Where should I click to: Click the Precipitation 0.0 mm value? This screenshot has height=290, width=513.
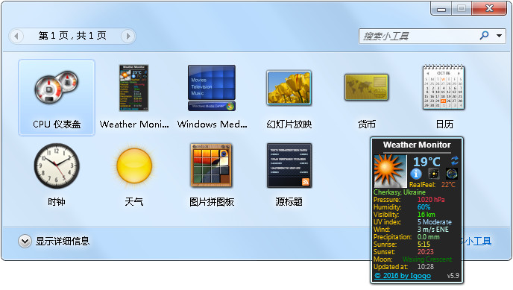pos(428,237)
